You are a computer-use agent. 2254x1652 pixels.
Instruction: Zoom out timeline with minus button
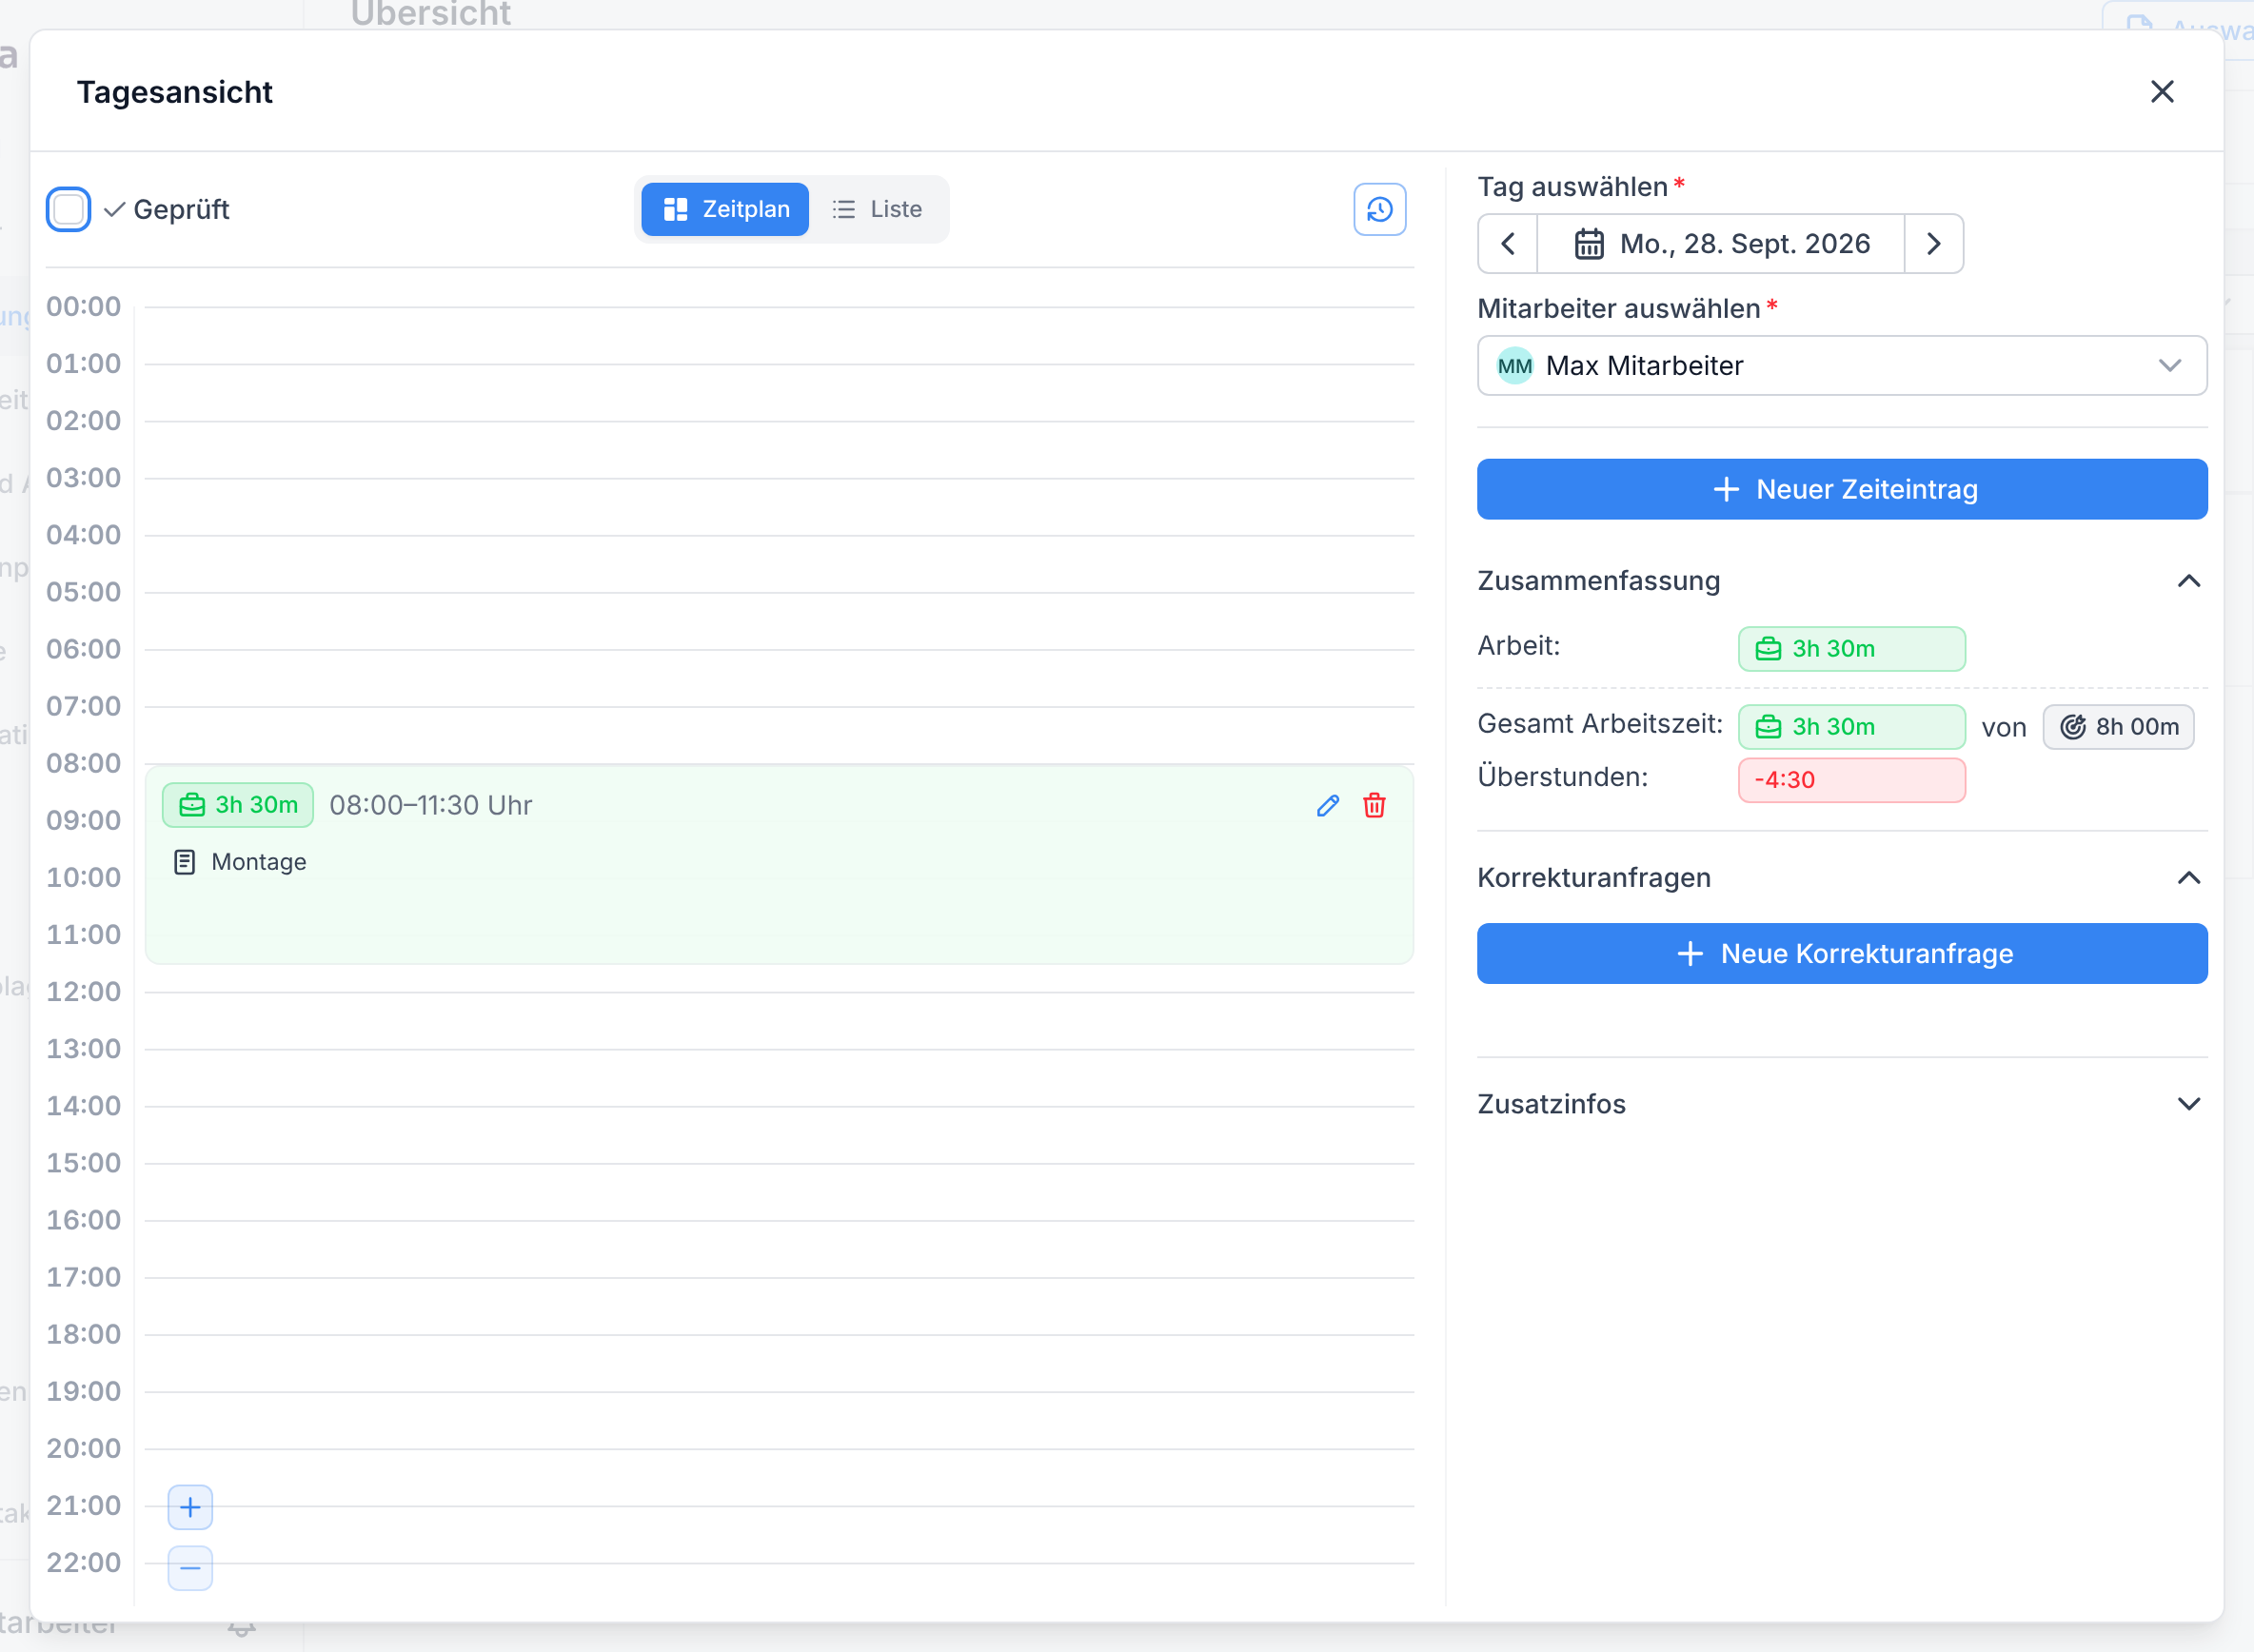(190, 1568)
